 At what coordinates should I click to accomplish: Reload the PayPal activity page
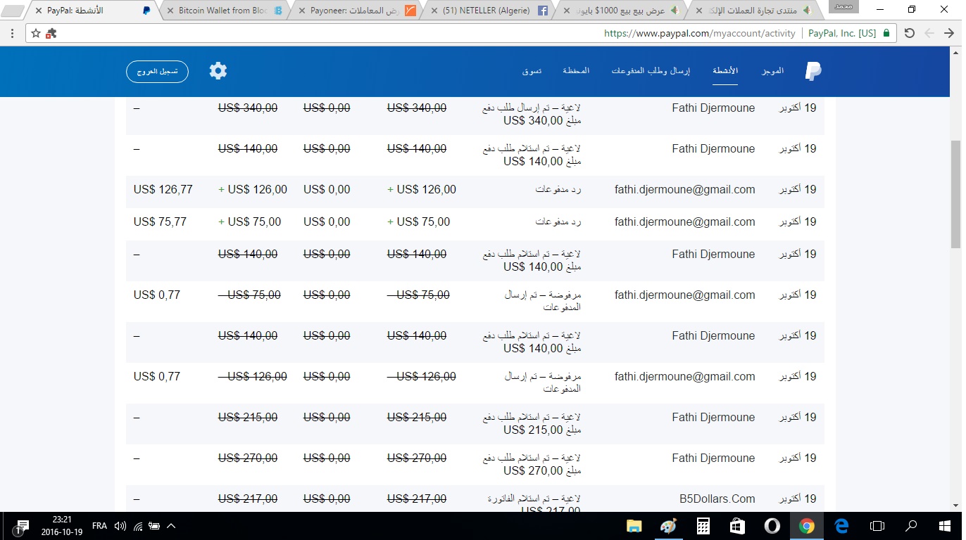[x=909, y=33]
